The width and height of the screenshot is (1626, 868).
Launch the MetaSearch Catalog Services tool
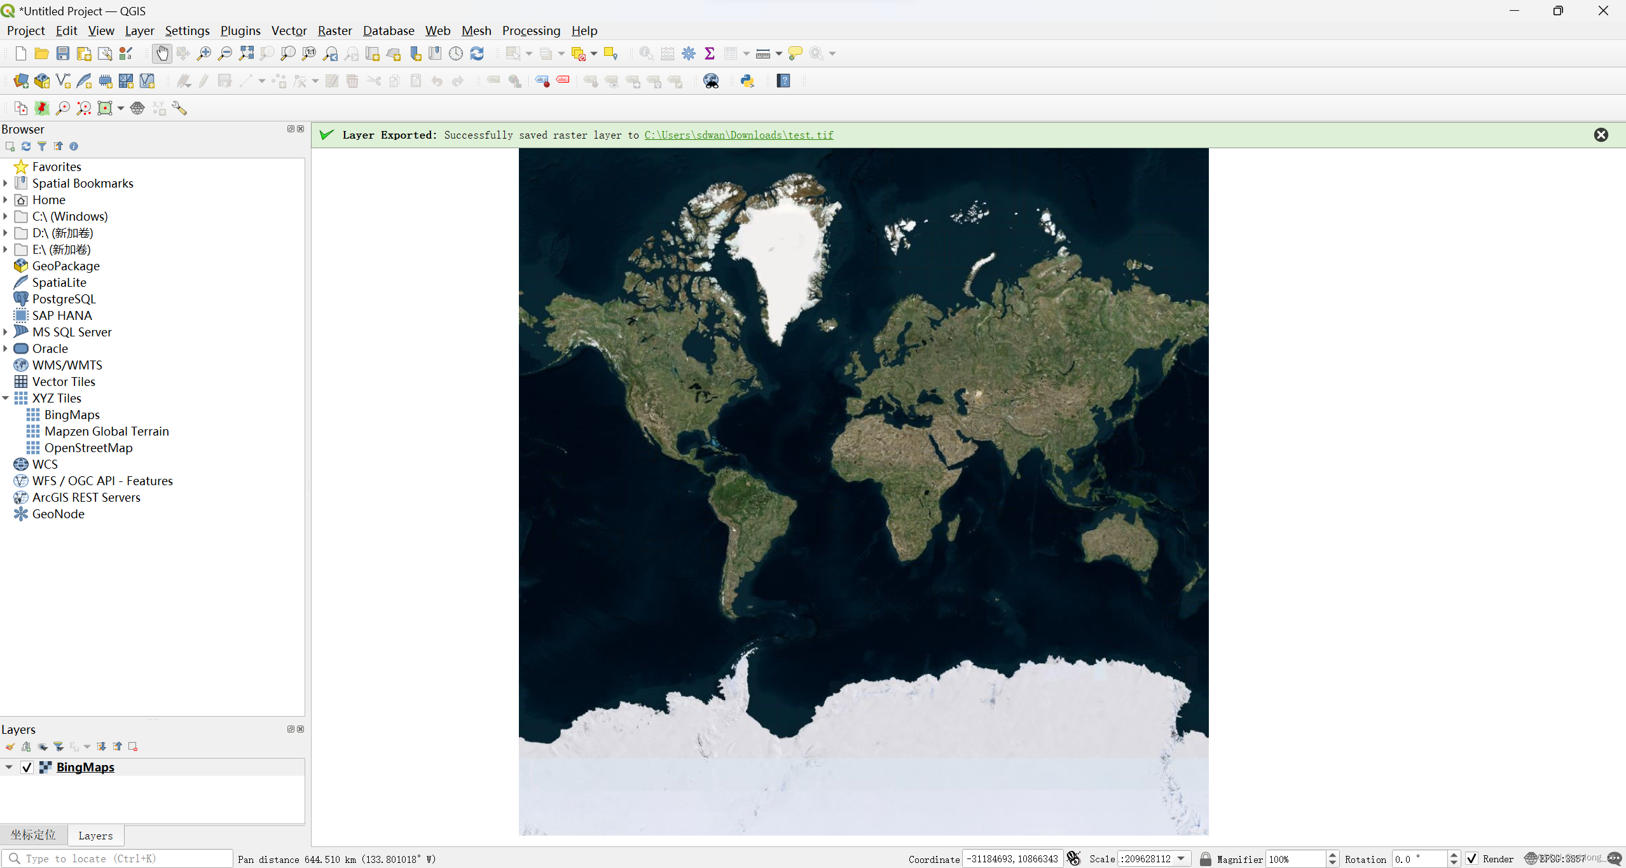712,81
